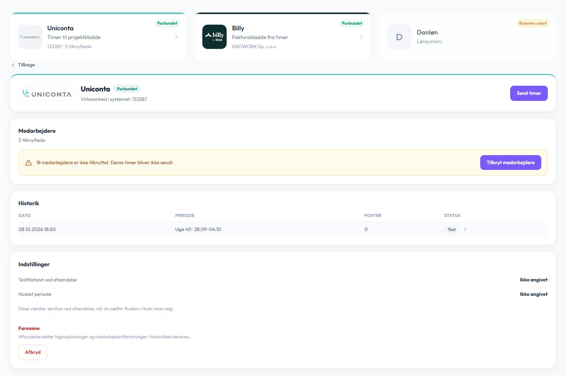
Task: Click the Uniconta title in the top card
Action: [60, 28]
